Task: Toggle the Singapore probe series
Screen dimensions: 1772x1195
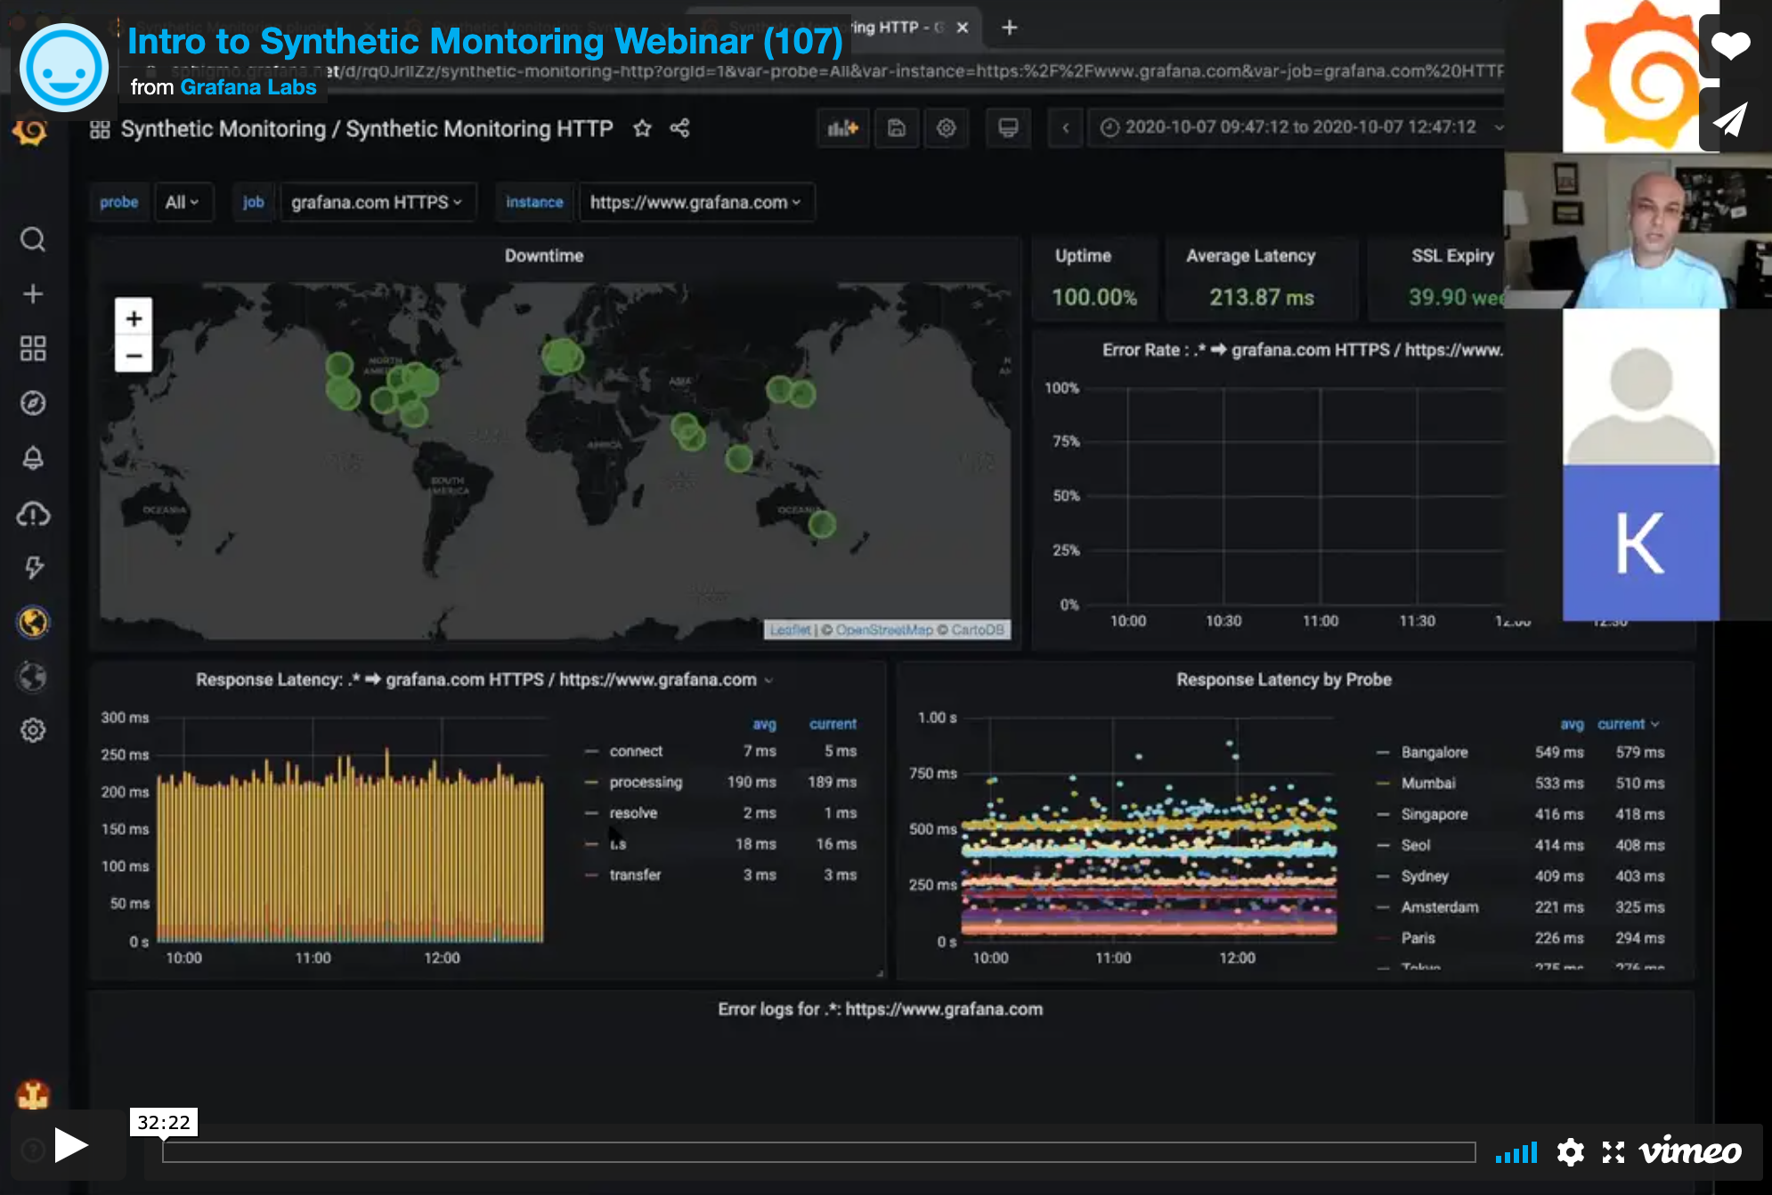Action: [1434, 814]
